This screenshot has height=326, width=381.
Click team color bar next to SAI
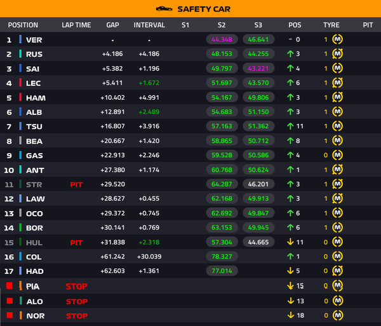(20, 68)
